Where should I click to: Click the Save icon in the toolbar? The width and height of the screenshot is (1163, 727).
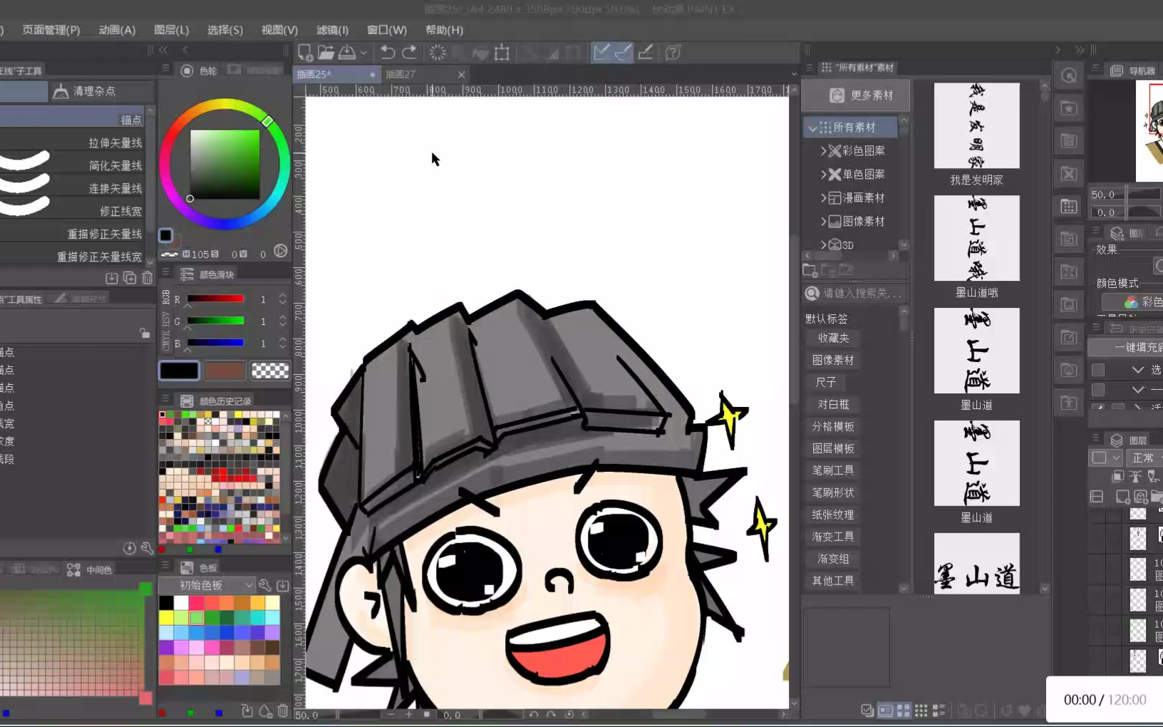click(x=347, y=53)
